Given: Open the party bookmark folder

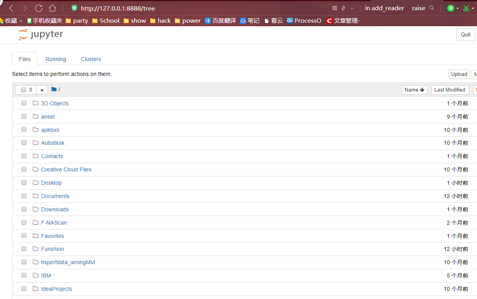Looking at the screenshot, I should [x=77, y=21].
